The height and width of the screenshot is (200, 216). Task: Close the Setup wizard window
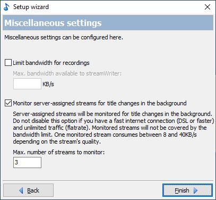tap(208, 7)
